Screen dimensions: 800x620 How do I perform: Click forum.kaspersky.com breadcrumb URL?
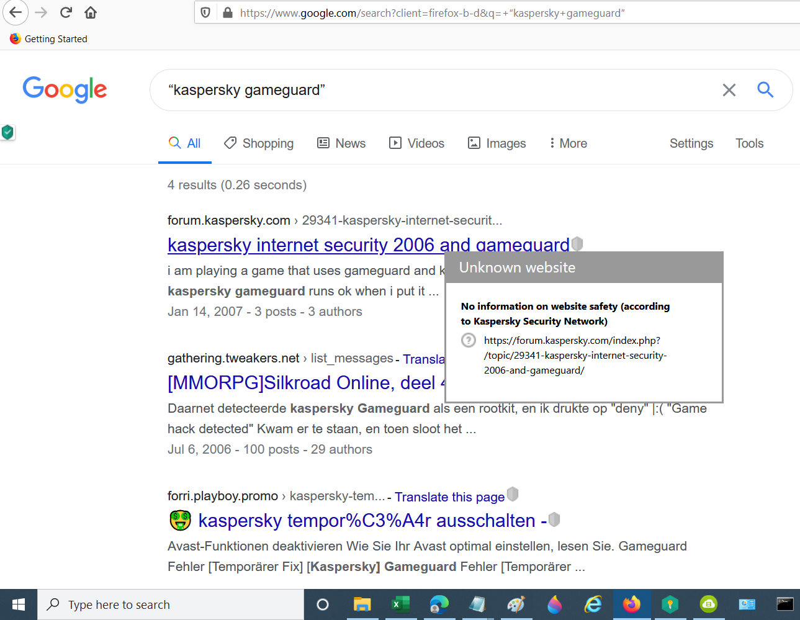335,220
